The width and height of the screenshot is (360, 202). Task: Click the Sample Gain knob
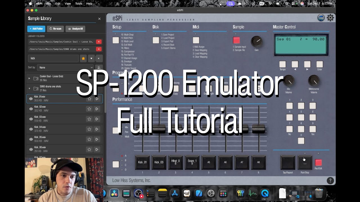click(256, 42)
